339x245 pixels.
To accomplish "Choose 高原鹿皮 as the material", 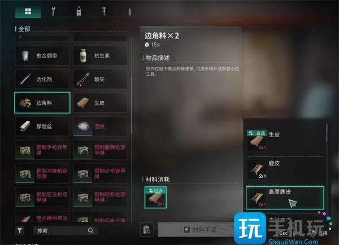I will click(285, 198).
